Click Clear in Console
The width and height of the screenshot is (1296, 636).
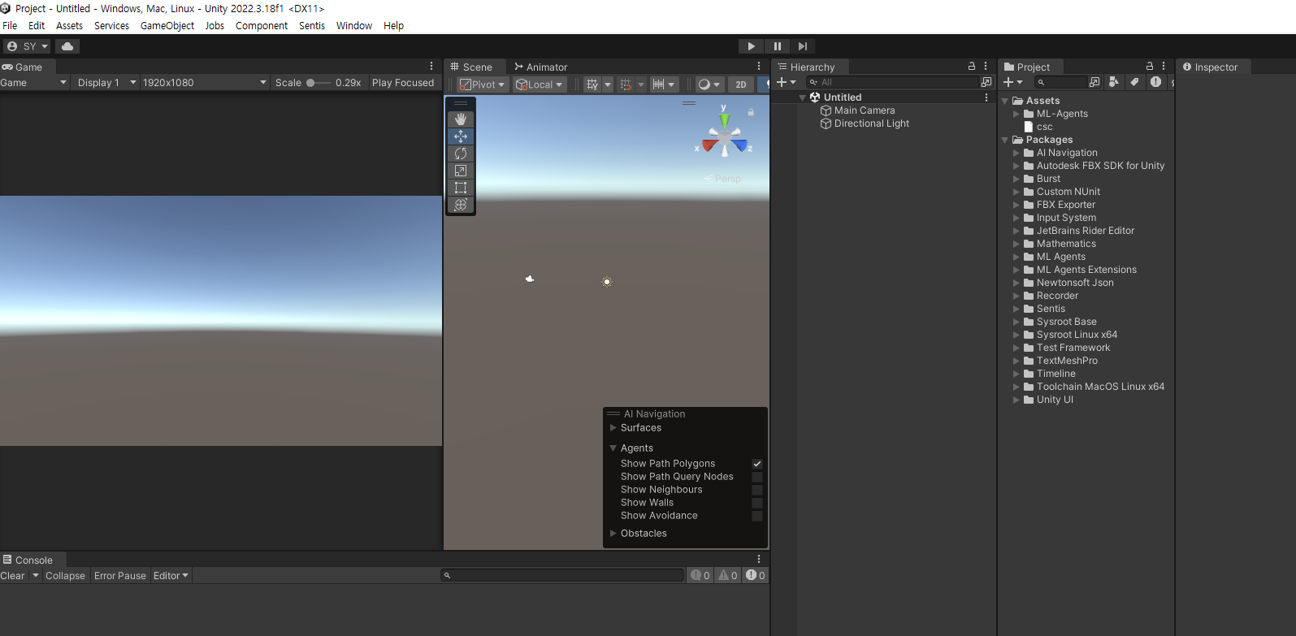[x=13, y=576]
